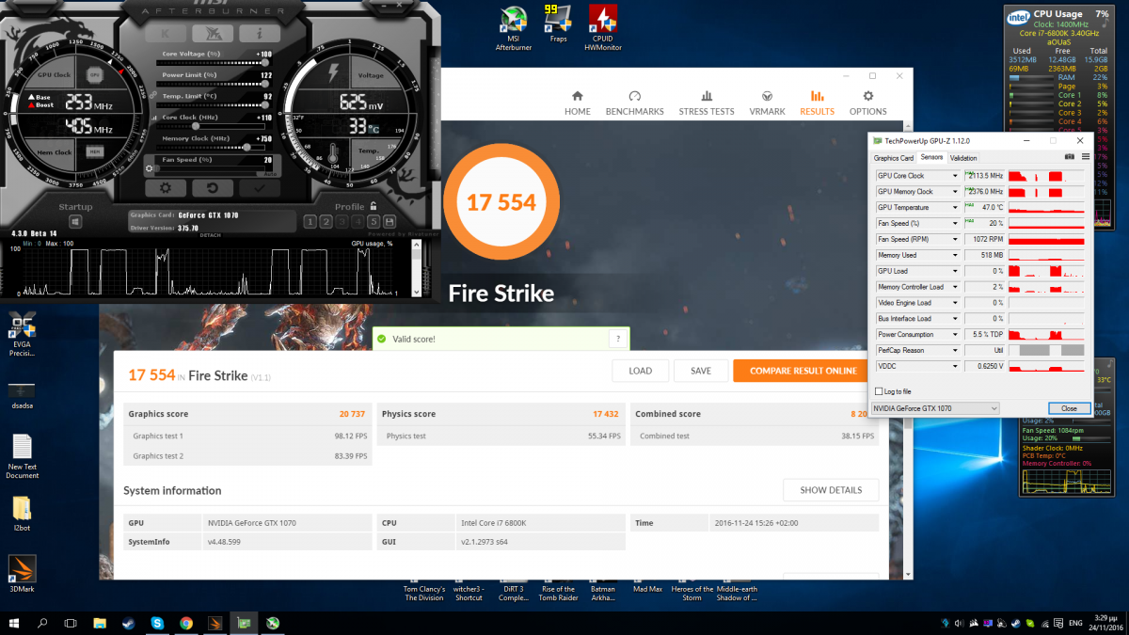Switch to GPU-Z Graphics Card tab
Screen dimensions: 1129x635
tap(894, 158)
